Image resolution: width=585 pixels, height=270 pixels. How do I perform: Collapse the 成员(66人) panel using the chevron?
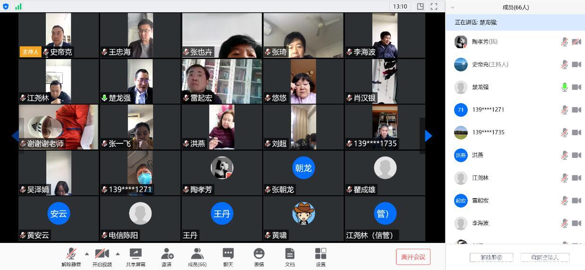[452, 8]
